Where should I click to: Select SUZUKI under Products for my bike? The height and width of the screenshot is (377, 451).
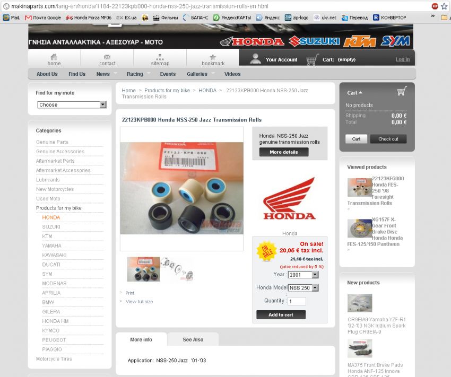[51, 227]
